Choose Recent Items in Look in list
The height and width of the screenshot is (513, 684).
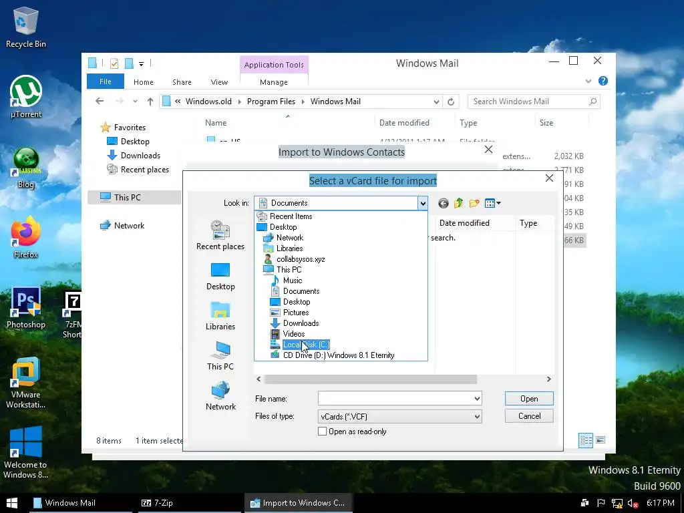point(291,216)
